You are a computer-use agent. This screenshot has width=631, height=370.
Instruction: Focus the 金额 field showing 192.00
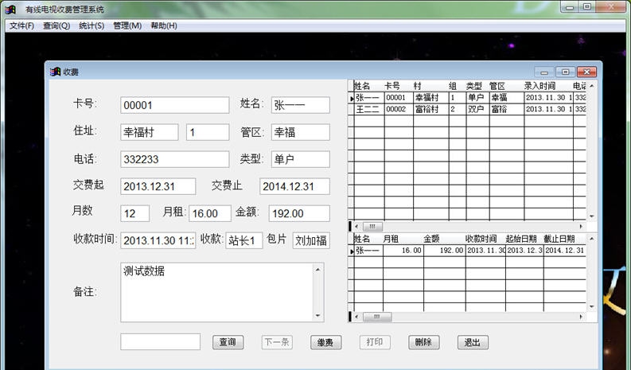click(x=299, y=213)
